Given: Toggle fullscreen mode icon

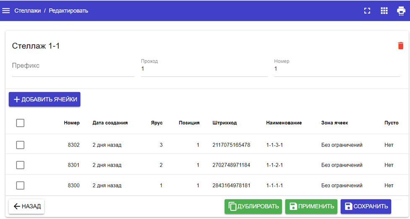Looking at the screenshot, I should (x=367, y=11).
